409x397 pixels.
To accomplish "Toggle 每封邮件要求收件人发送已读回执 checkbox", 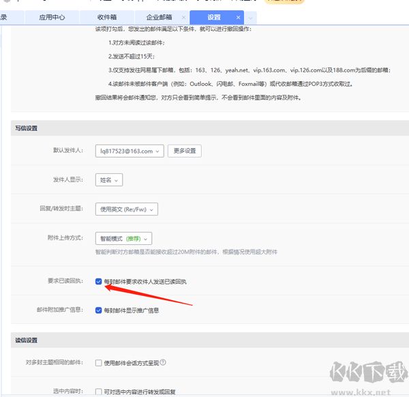I will (x=98, y=281).
